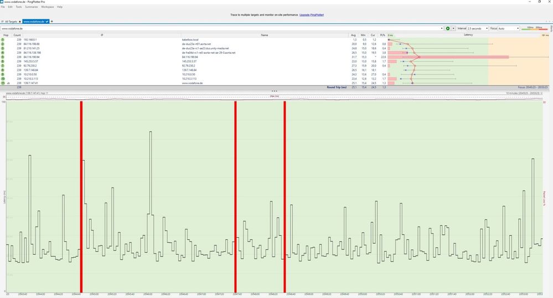Select IP address 81.210.141.25

click(x=32, y=48)
